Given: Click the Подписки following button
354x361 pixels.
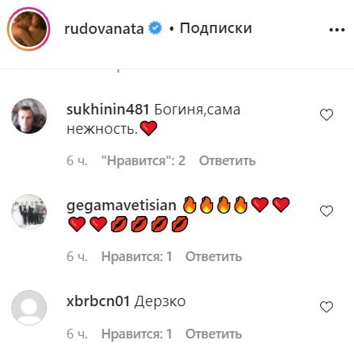Looking at the screenshot, I should click(216, 28).
